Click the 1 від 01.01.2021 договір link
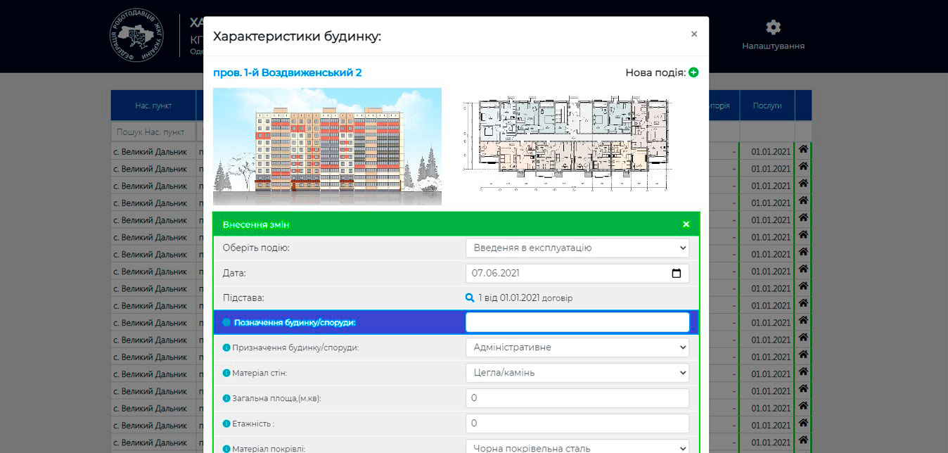This screenshot has height=453, width=948. pyautogui.click(x=525, y=298)
